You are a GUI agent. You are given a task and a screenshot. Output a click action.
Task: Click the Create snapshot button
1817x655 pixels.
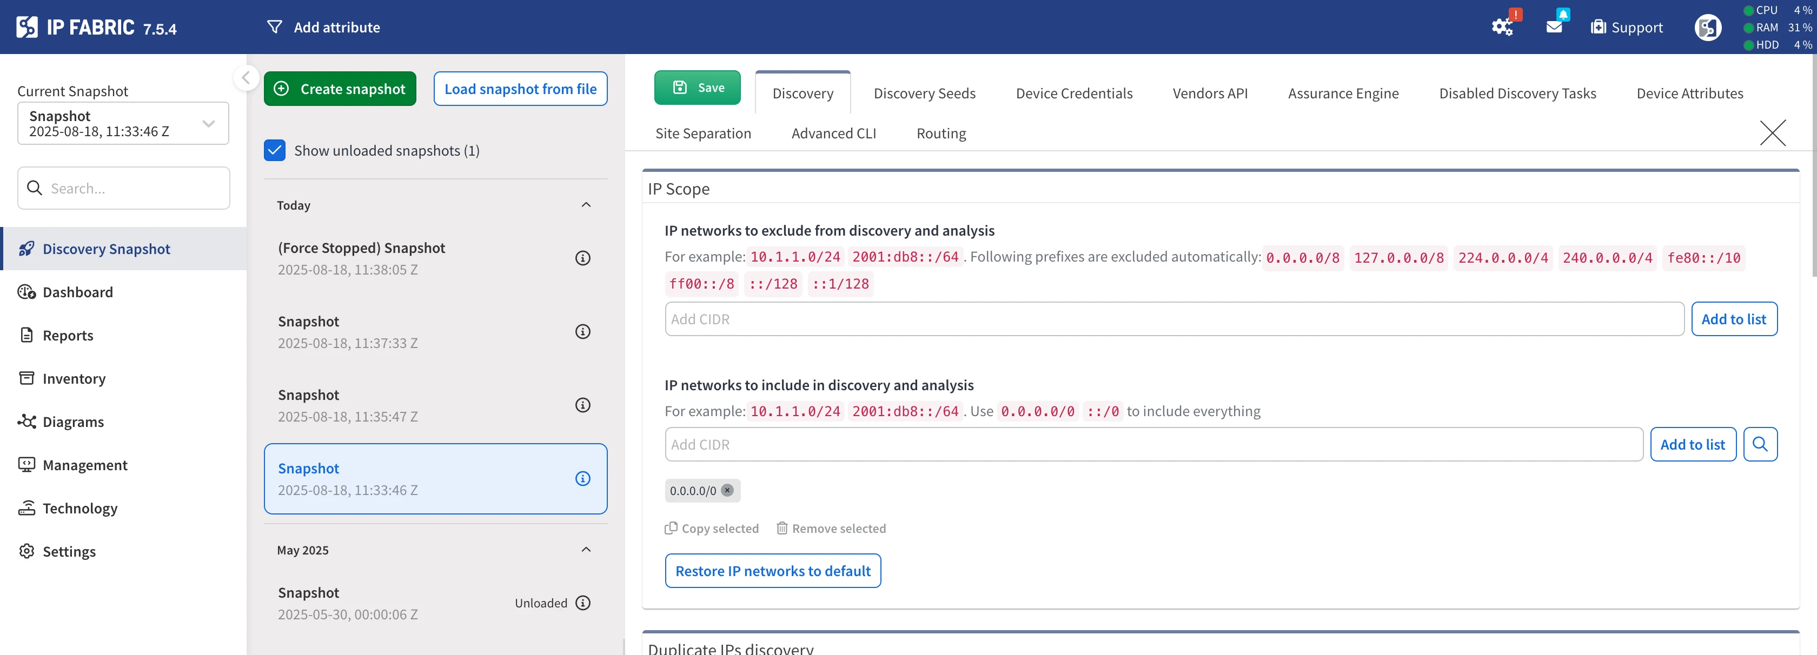(x=340, y=89)
